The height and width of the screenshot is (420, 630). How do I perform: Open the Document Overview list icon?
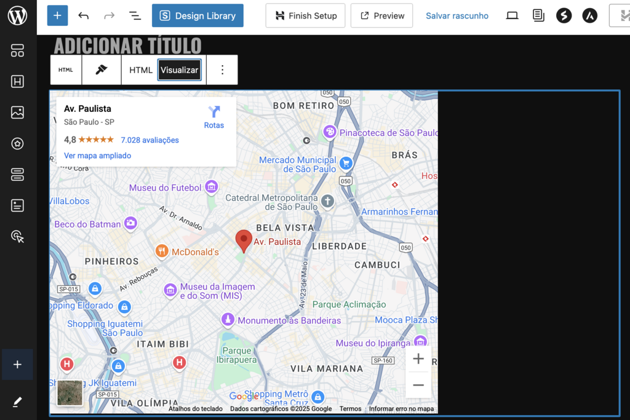135,15
